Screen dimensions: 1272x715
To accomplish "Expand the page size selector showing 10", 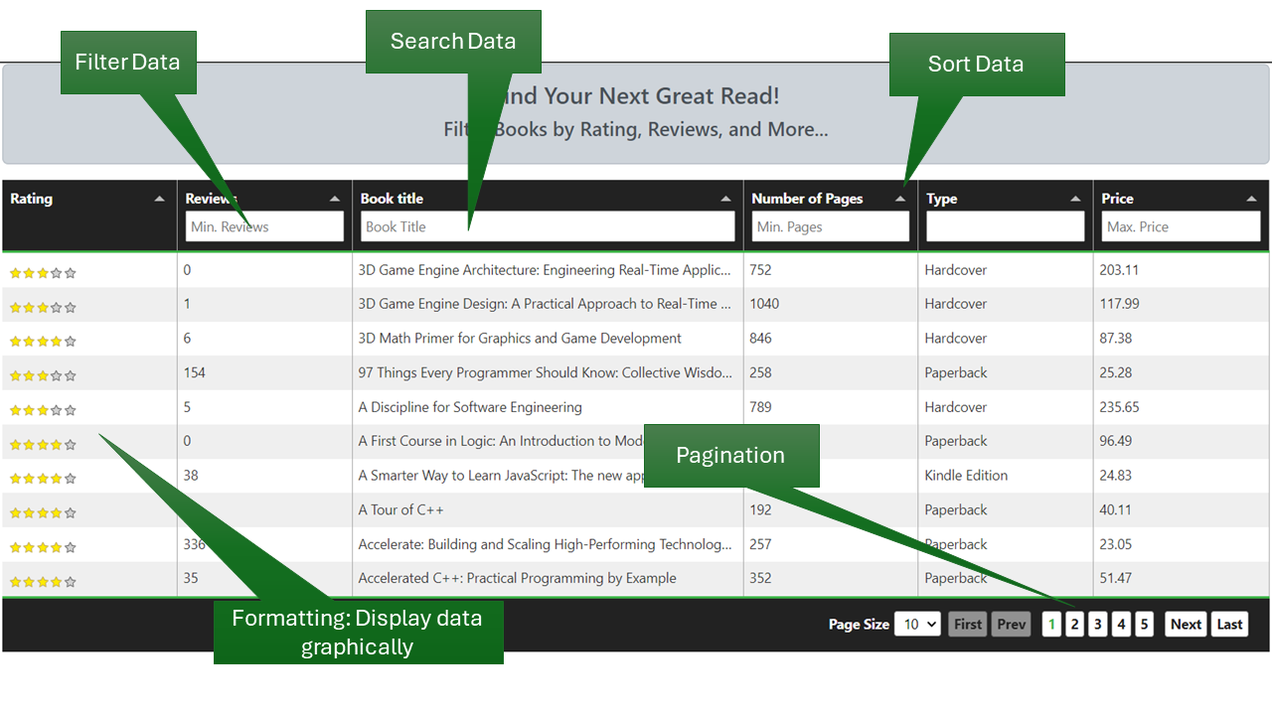I will (916, 624).
